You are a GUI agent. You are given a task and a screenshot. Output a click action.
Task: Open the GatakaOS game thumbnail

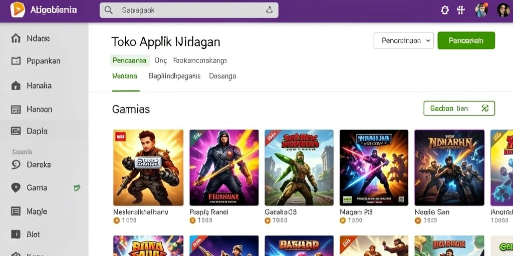point(299,167)
